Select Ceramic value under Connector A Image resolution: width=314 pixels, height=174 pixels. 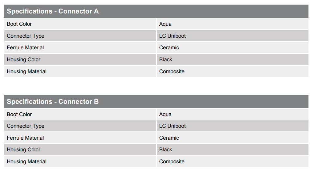[169, 47]
